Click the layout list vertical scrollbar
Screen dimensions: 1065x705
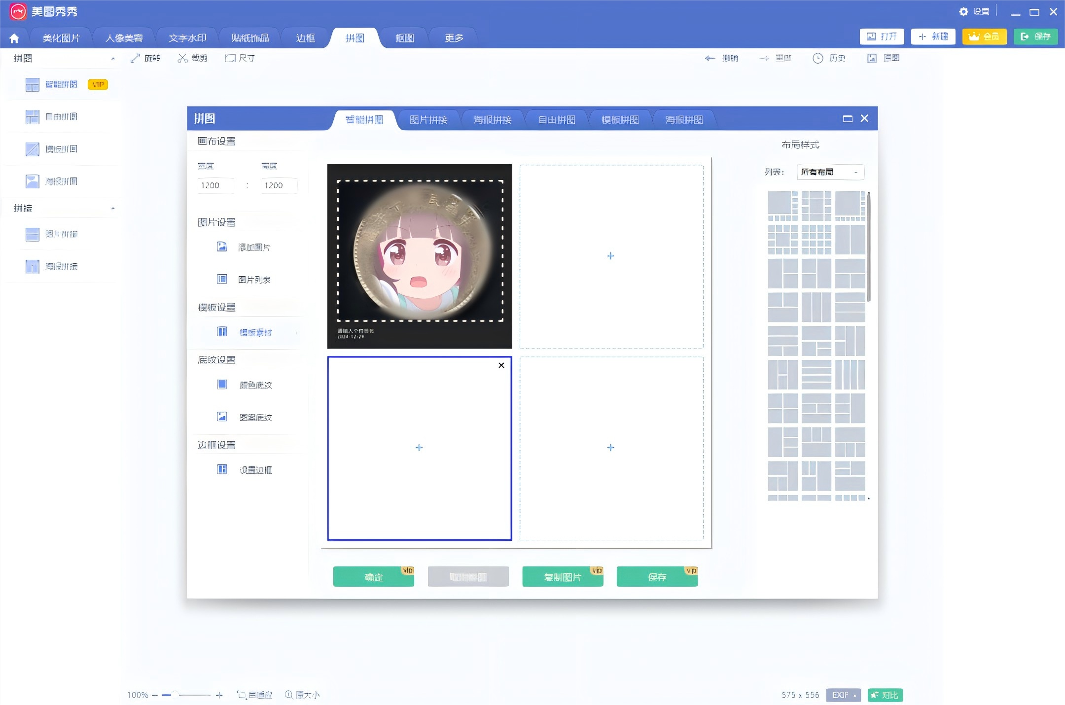pos(869,247)
